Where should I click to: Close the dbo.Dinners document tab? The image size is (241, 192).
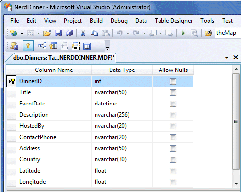click(x=236, y=57)
